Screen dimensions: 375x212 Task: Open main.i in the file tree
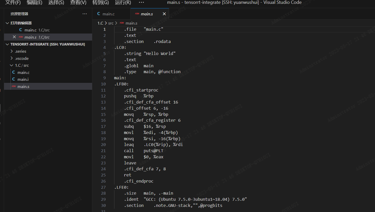coord(48,80)
